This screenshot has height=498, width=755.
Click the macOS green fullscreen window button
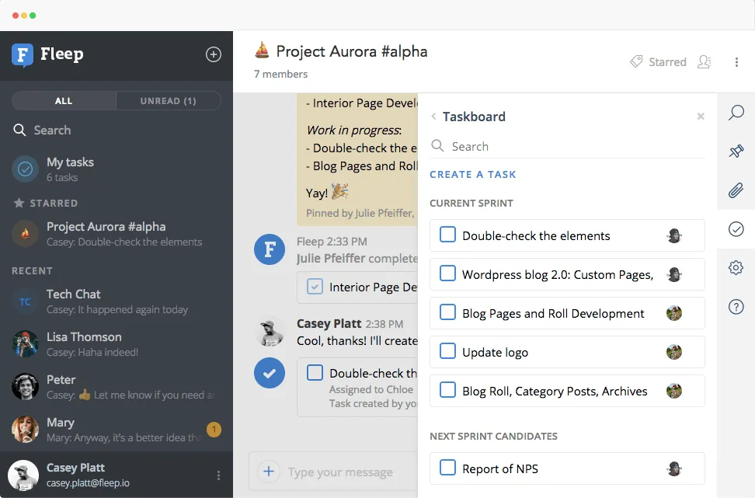click(33, 16)
